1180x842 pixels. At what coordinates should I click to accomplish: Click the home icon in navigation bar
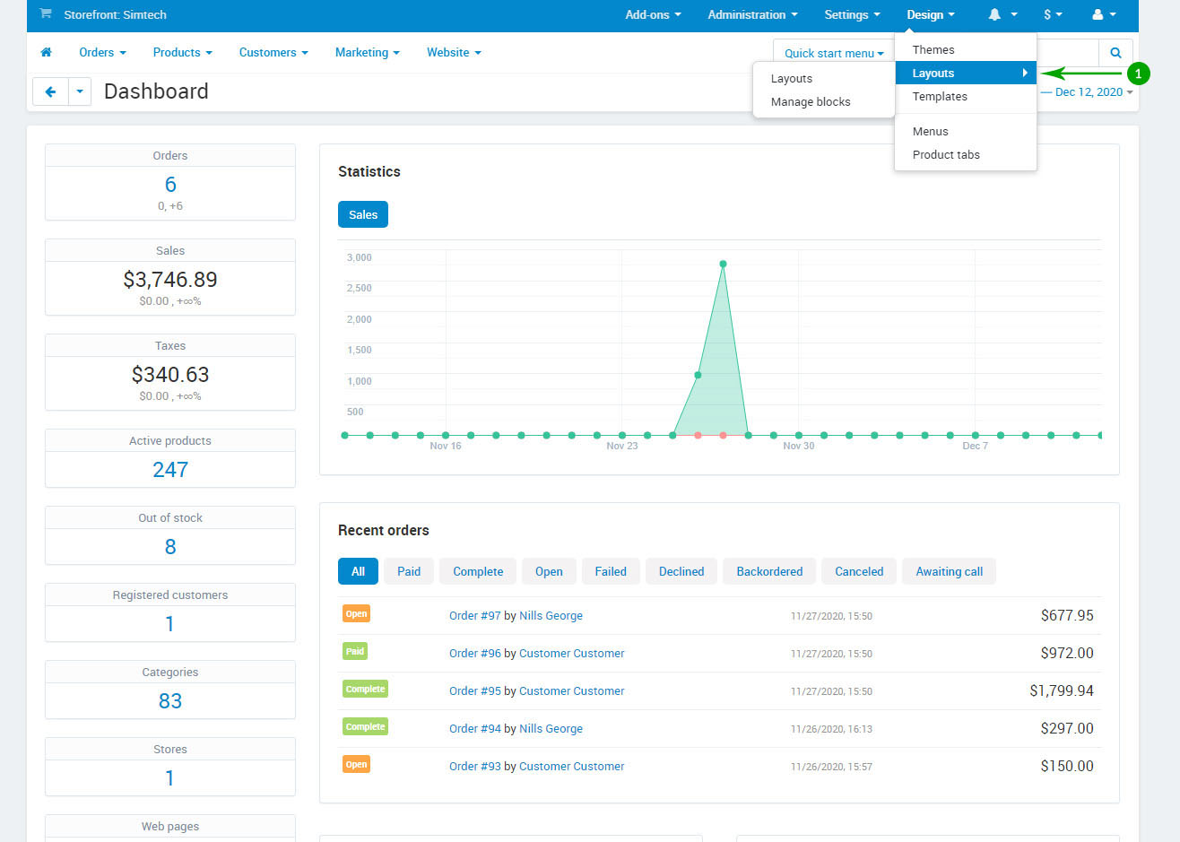pyautogui.click(x=47, y=53)
